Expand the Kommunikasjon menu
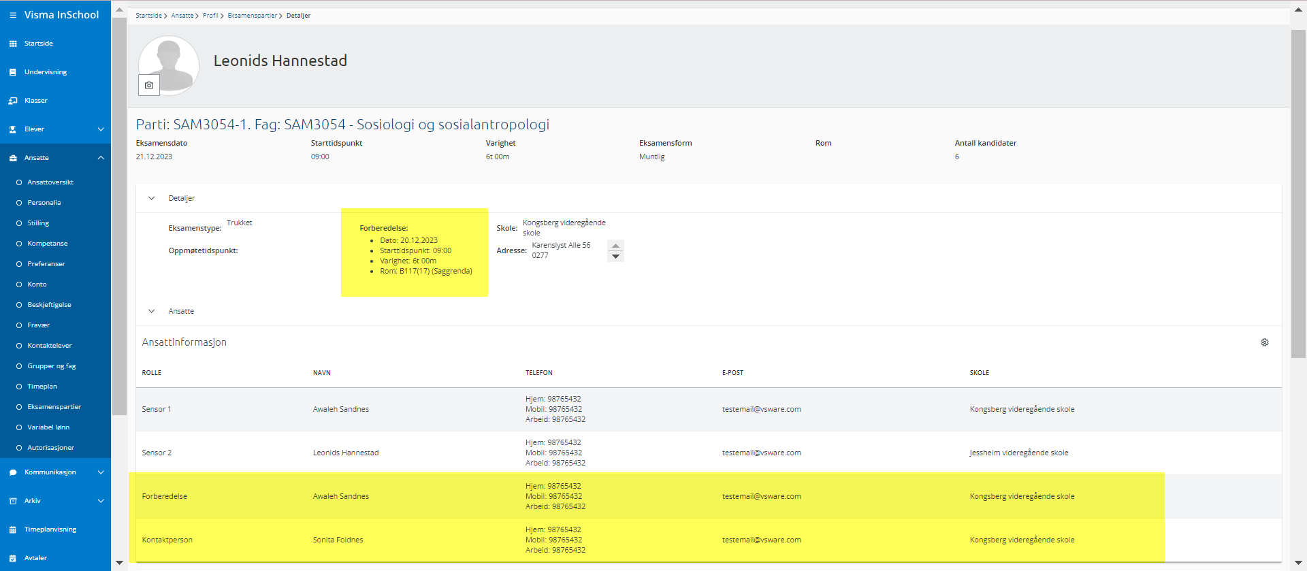The height and width of the screenshot is (571, 1307). [101, 472]
